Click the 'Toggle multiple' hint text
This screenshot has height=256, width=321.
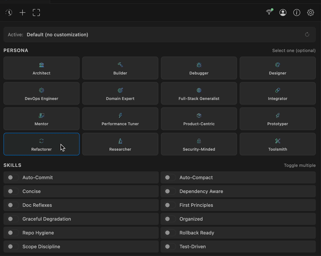(300, 165)
